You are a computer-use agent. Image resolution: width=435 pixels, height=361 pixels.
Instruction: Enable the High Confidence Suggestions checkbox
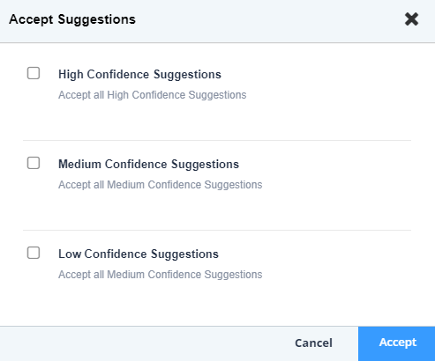point(34,73)
